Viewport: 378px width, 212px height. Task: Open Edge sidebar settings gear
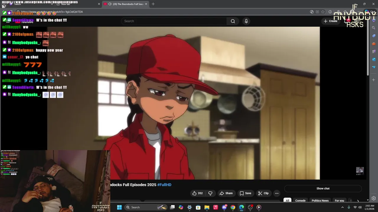374,198
